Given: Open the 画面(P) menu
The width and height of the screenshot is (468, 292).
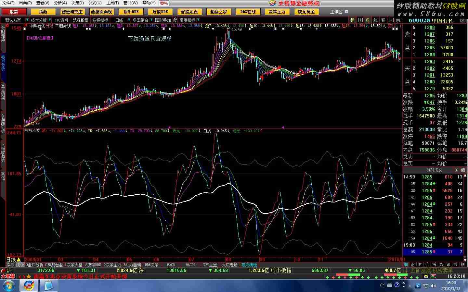Looking at the screenshot, I should (25, 3).
